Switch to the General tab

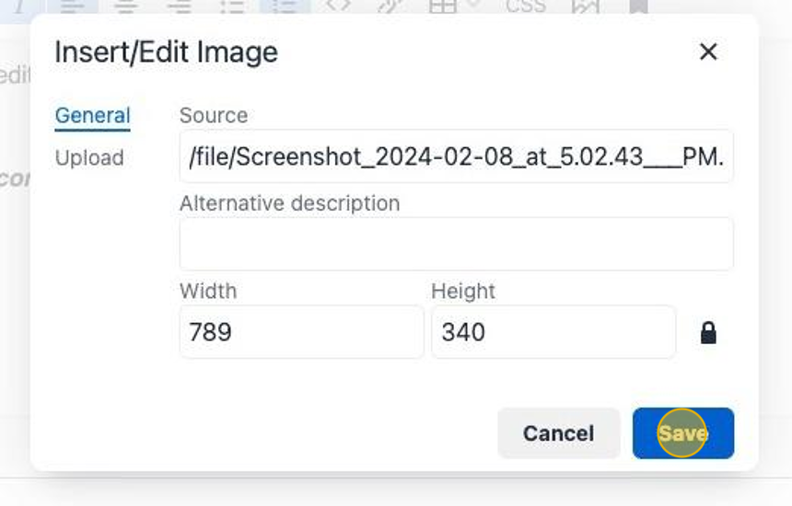coord(92,116)
